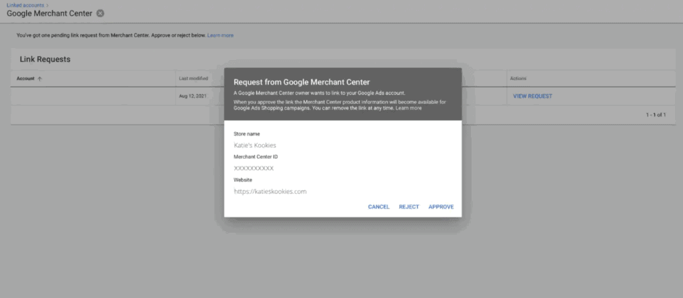Click the katieskookies.com website field
This screenshot has width=683, height=298.
click(270, 191)
